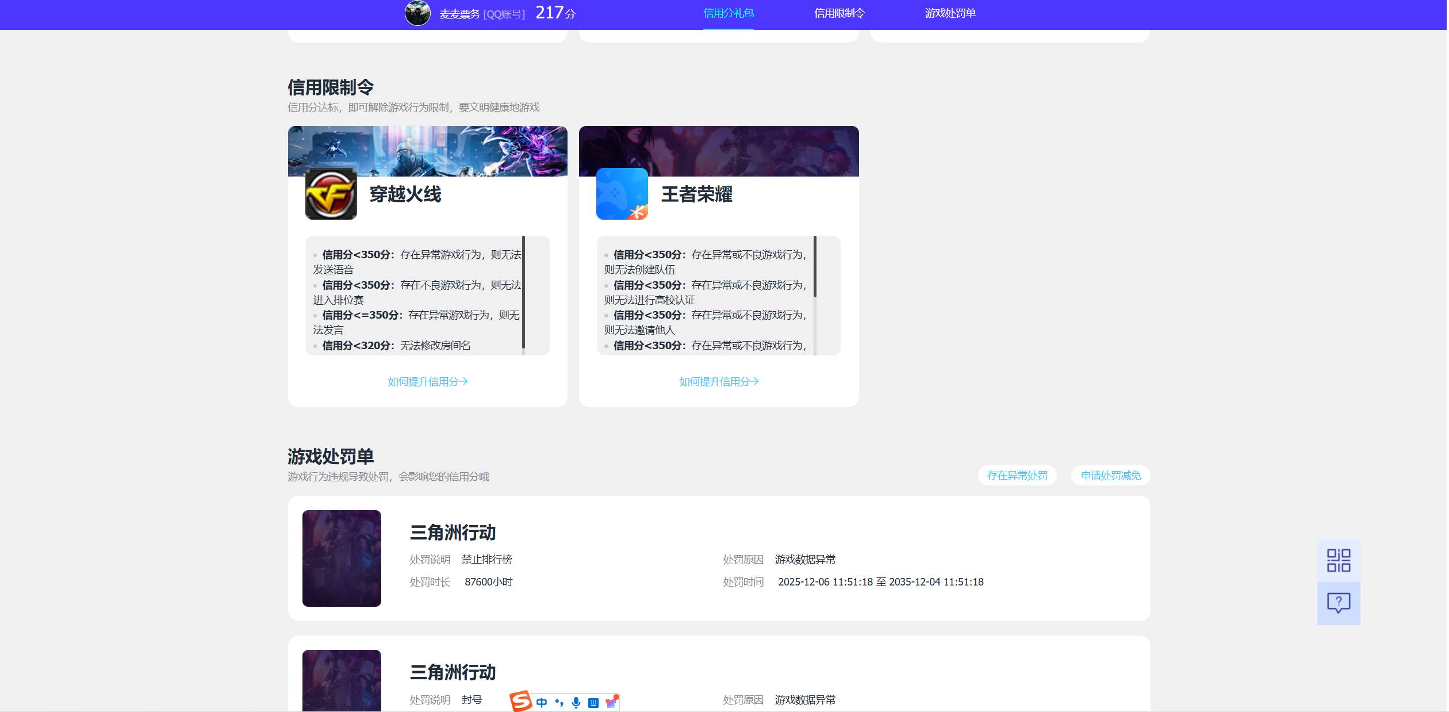Image resolution: width=1449 pixels, height=712 pixels.
Task: Click the 穿越火线 card banner image
Action: [x=428, y=151]
